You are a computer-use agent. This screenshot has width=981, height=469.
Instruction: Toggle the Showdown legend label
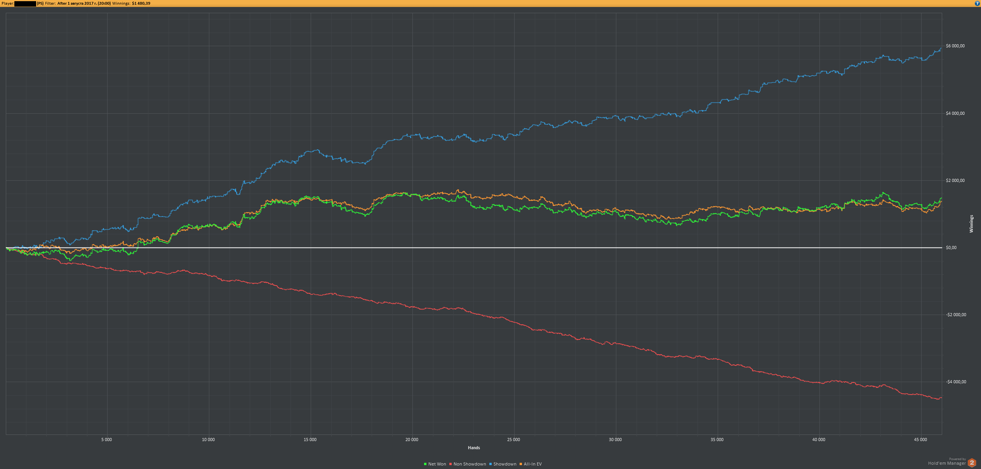pos(504,464)
